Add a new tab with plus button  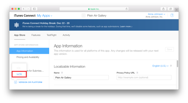pos(177,10)
